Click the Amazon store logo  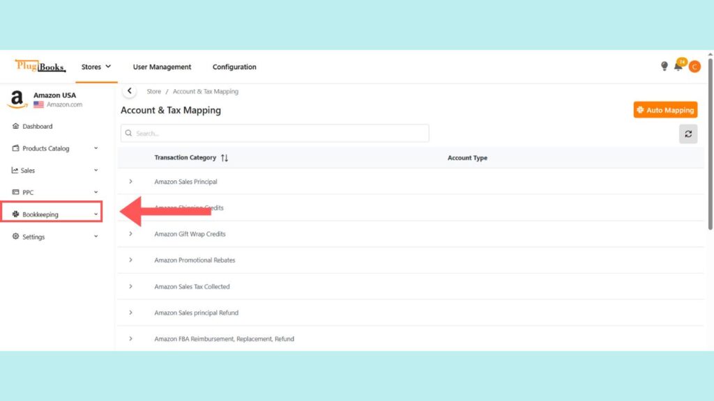point(17,99)
